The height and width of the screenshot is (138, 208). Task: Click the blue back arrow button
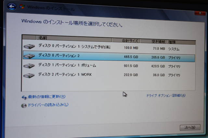coord(12,6)
